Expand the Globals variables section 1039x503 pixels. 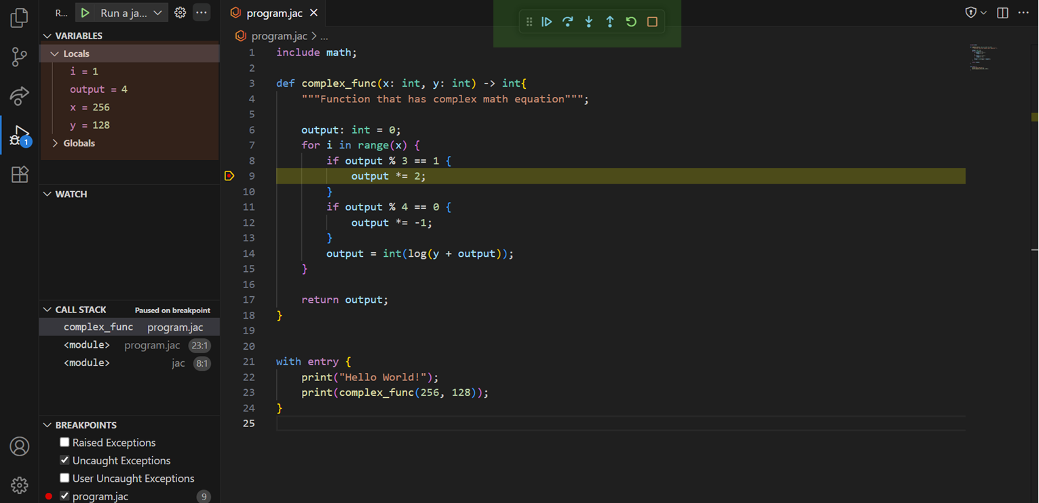[x=55, y=143]
